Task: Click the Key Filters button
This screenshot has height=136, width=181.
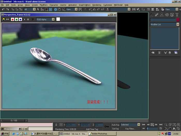Action: 130,129
